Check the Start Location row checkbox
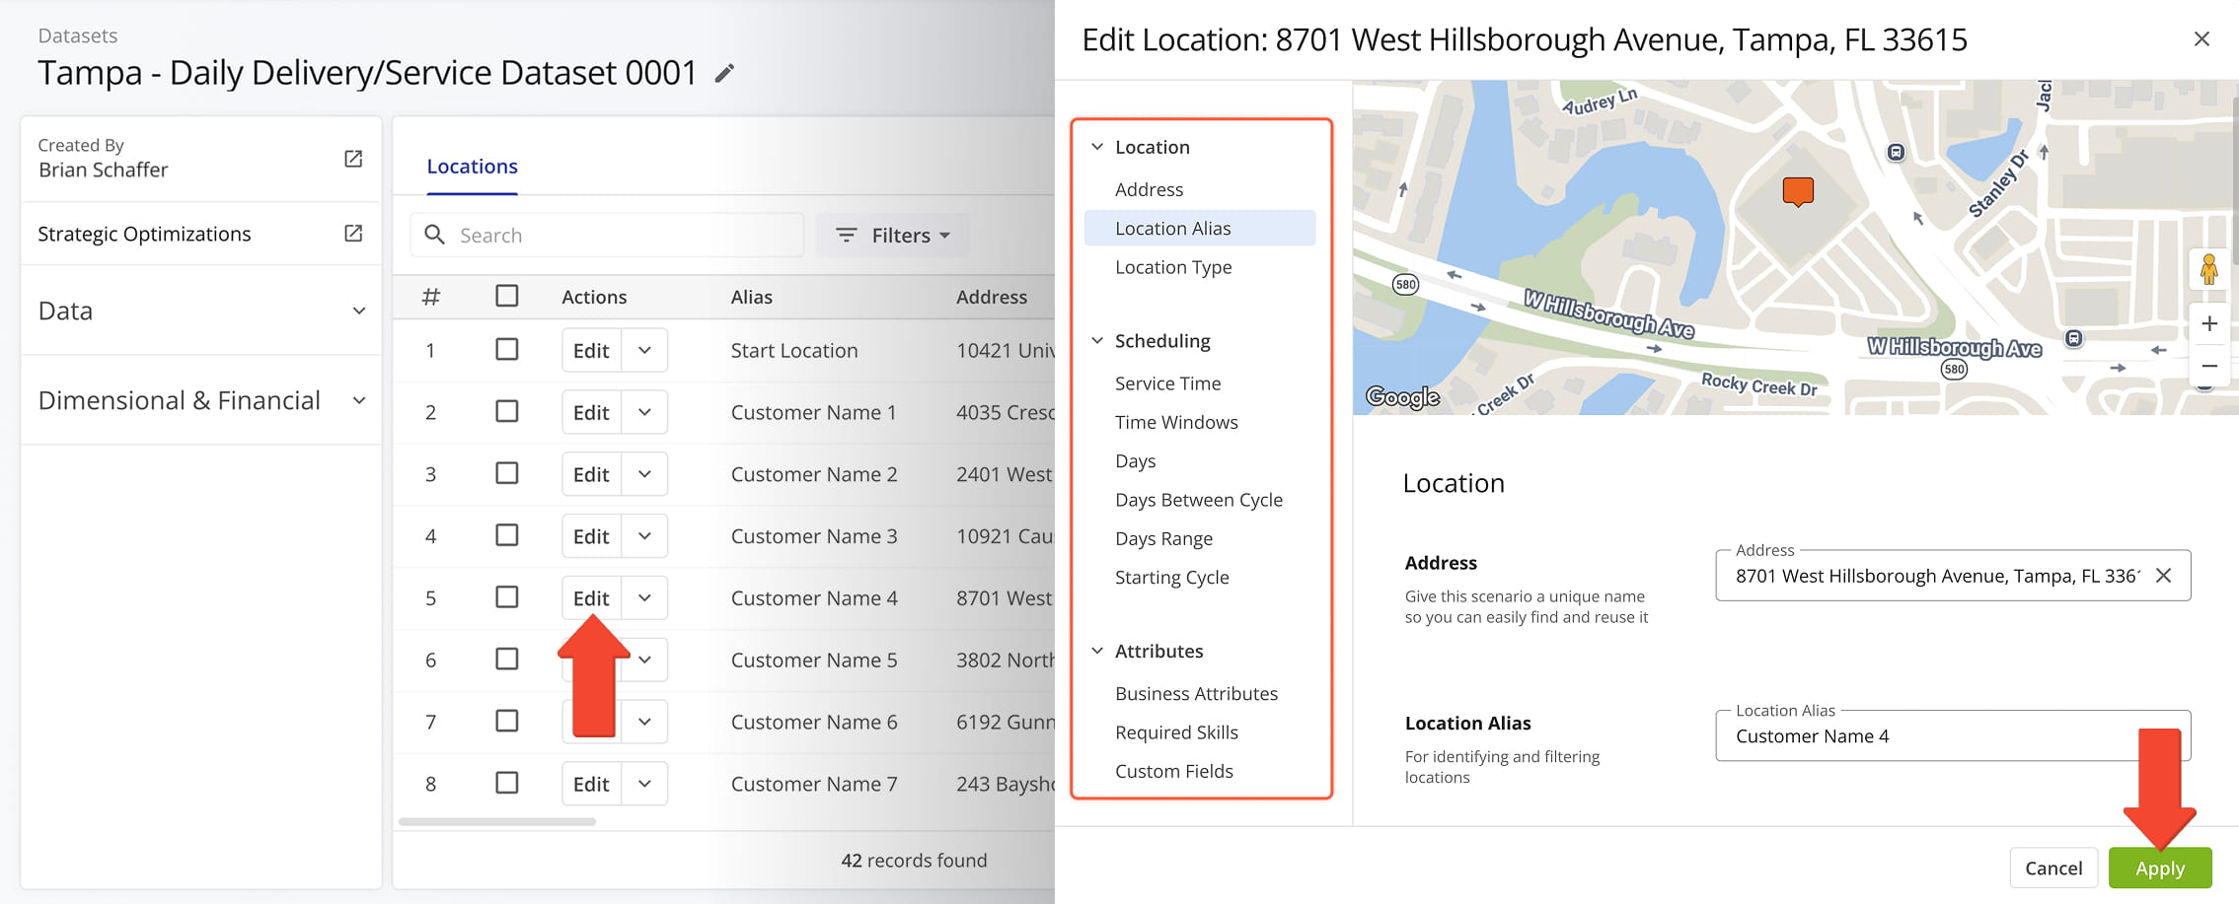This screenshot has width=2239, height=904. [507, 349]
